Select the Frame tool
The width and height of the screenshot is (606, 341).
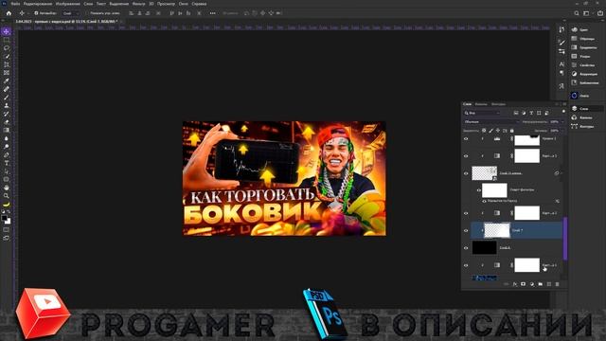tap(7, 72)
